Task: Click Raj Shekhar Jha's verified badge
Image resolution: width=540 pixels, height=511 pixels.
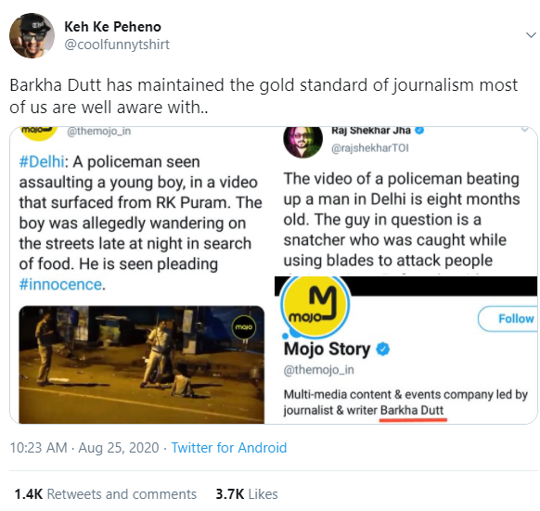Action: pyautogui.click(x=419, y=131)
